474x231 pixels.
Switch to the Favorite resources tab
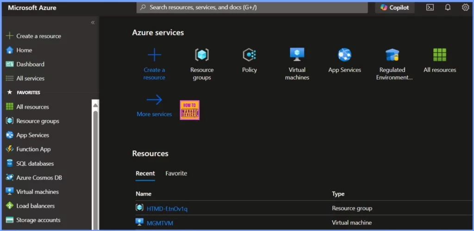click(x=176, y=173)
